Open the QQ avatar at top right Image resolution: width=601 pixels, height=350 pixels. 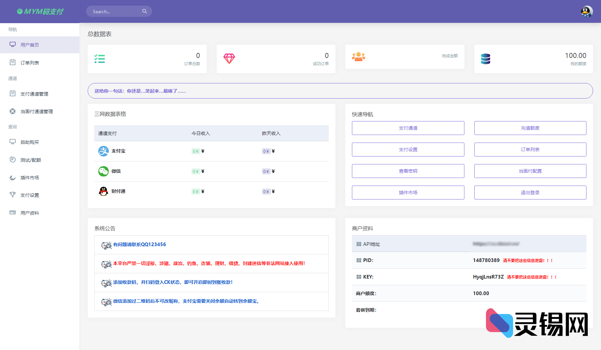pyautogui.click(x=586, y=11)
